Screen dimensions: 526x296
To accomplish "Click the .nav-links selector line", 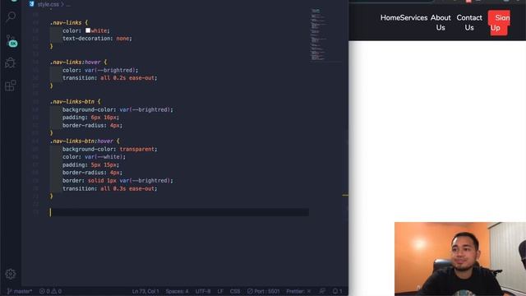I will [x=69, y=22].
